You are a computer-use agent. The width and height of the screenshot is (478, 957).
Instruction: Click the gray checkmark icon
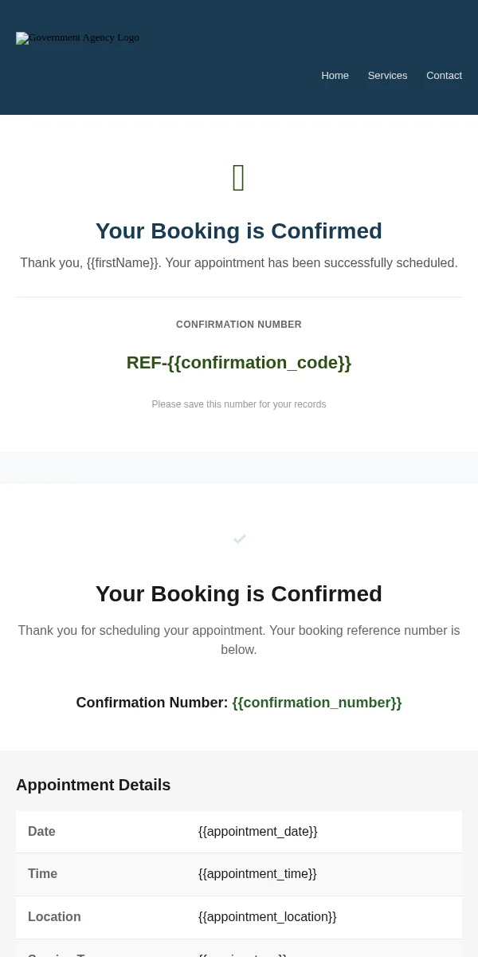(x=239, y=539)
